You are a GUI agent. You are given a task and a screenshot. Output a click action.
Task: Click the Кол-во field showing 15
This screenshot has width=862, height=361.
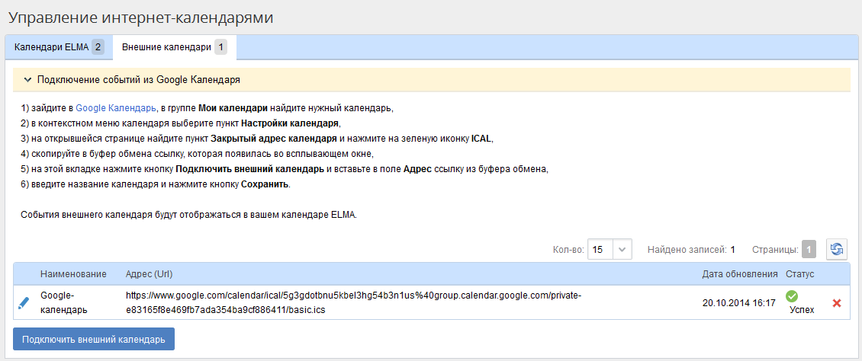pyautogui.click(x=600, y=249)
